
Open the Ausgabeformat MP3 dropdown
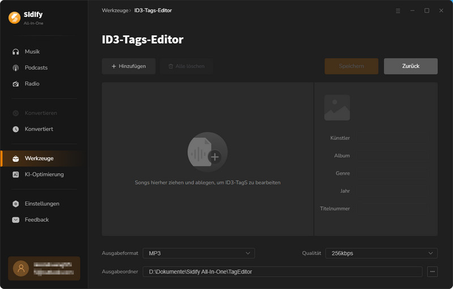(199, 253)
